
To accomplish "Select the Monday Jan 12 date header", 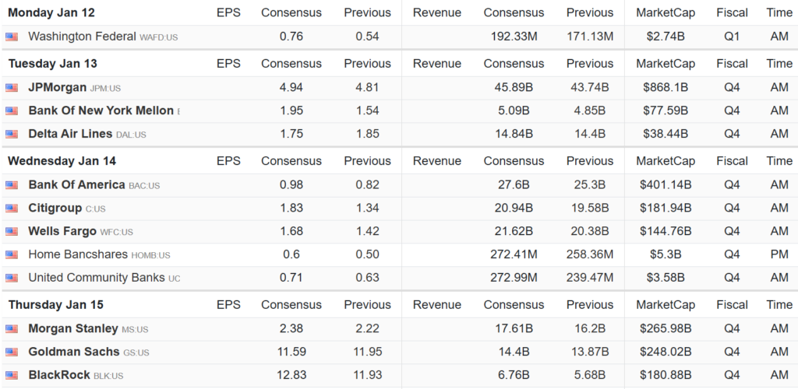I will click(52, 12).
